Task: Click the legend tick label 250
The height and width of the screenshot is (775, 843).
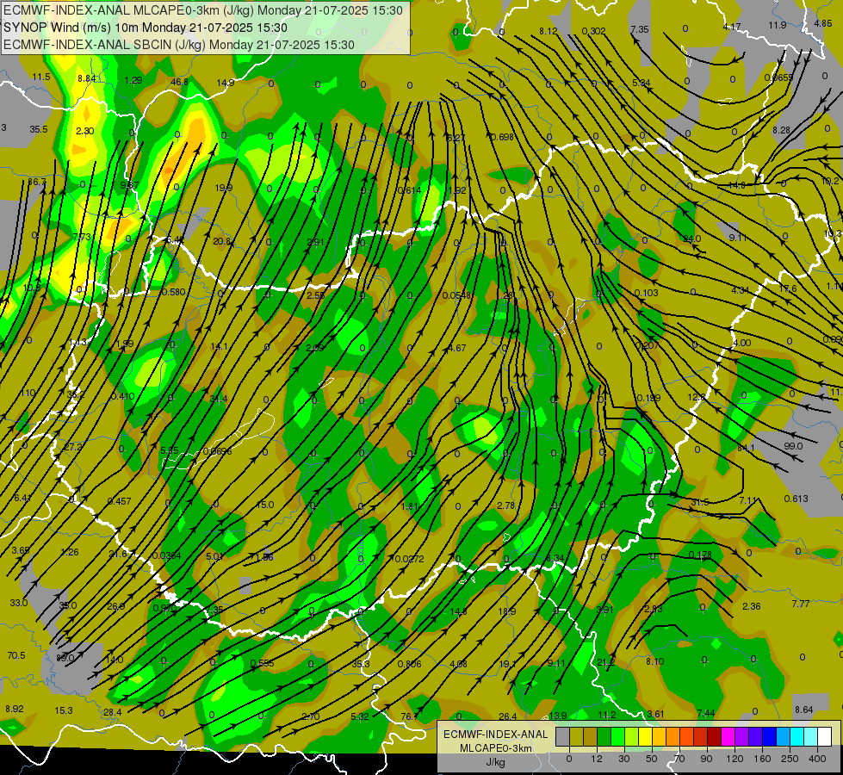Action: pyautogui.click(x=790, y=759)
